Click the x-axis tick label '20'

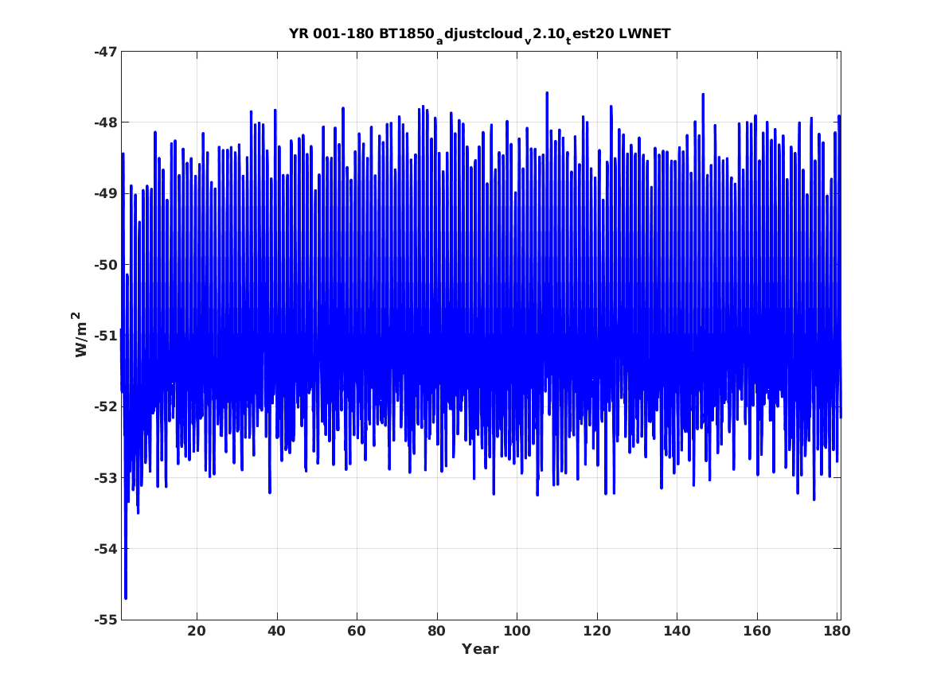click(x=197, y=631)
